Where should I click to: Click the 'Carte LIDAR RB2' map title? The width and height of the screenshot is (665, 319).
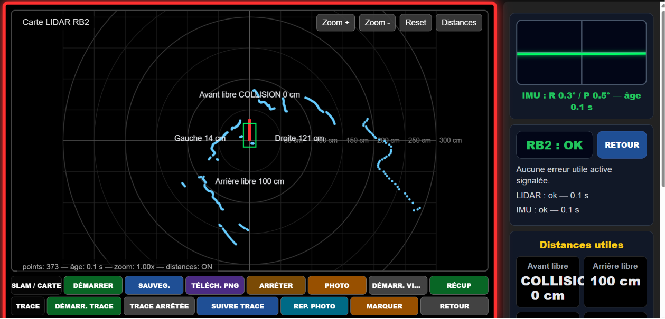tap(56, 22)
